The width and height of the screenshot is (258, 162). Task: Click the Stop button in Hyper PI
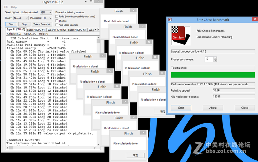pos(25,24)
